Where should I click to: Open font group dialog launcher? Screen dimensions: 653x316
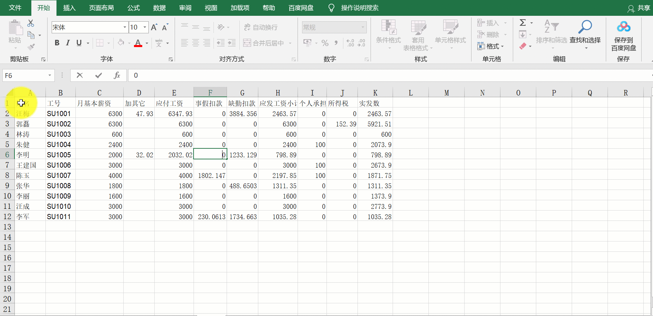tap(170, 59)
